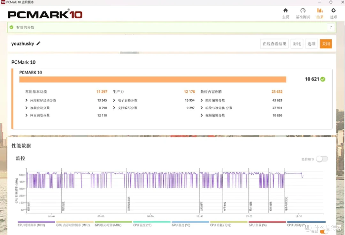Click the orange 关闭 button
The width and height of the screenshot is (345, 235).
pyautogui.click(x=326, y=44)
